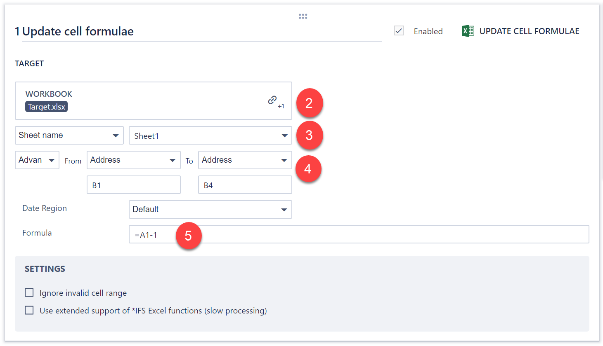Click the link icon in Workbook field

pos(272,100)
